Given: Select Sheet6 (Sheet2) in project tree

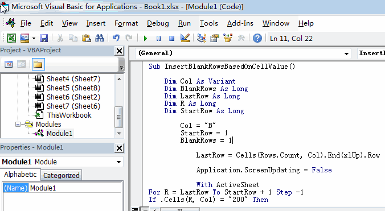Looking at the screenshot, I should tap(73, 97).
